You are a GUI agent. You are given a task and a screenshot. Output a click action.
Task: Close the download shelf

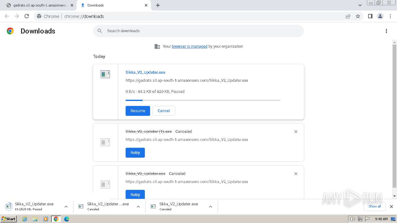click(x=391, y=207)
